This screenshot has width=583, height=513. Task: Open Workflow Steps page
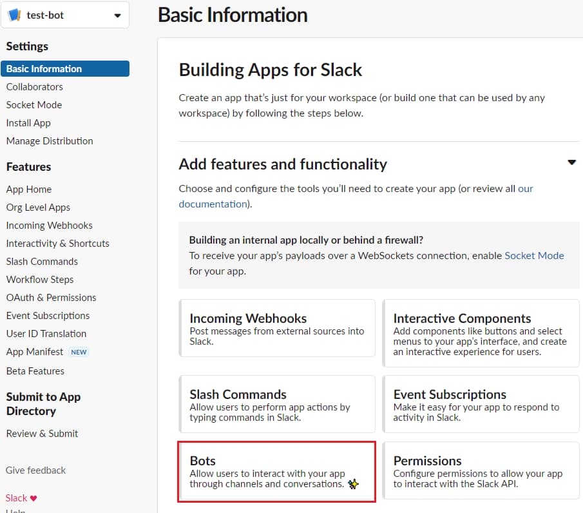pos(40,279)
